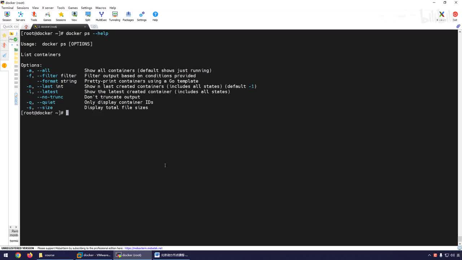The width and height of the screenshot is (462, 260).
Task: Open a new terminal tab button
Action: [x=94, y=27]
